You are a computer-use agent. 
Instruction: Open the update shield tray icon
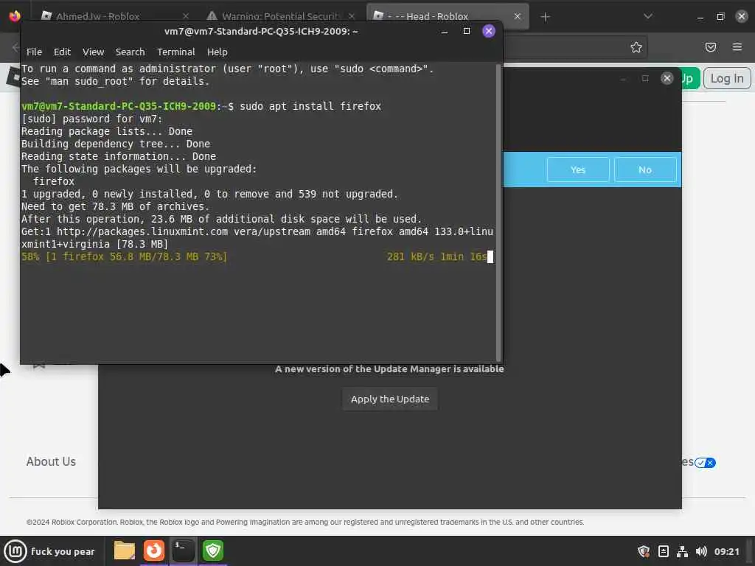coord(644,551)
